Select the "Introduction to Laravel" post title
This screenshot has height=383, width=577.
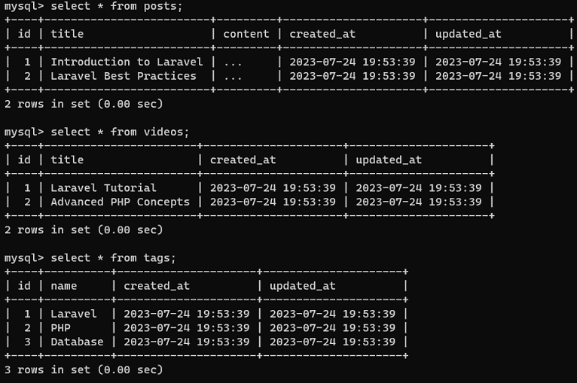coord(127,62)
